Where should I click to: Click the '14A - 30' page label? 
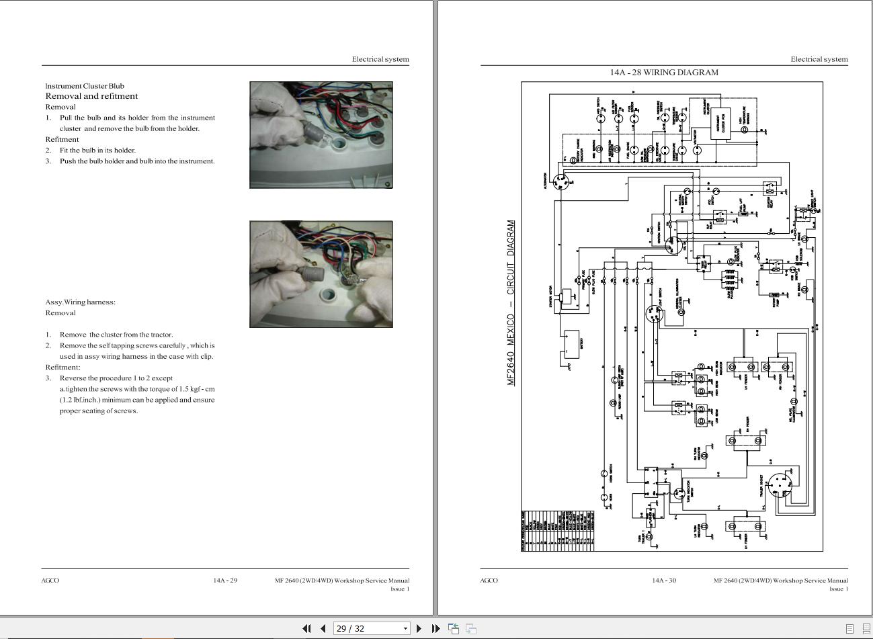click(x=664, y=581)
